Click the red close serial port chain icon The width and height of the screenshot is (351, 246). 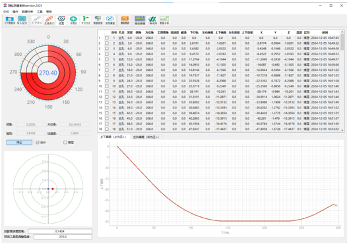(x=49, y=20)
